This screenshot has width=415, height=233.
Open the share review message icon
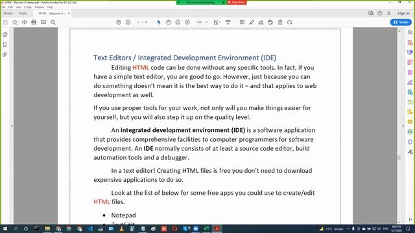[371, 13]
